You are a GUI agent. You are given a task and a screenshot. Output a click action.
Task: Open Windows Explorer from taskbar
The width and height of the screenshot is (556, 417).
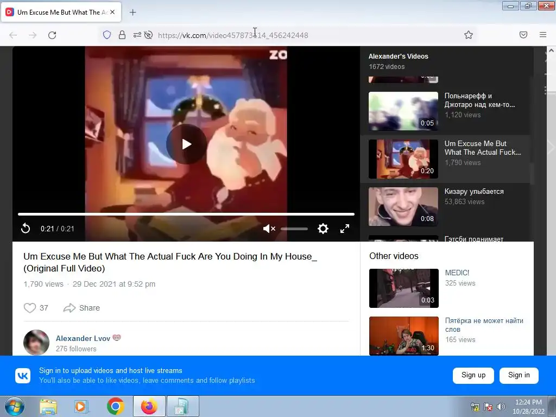[x=48, y=406]
